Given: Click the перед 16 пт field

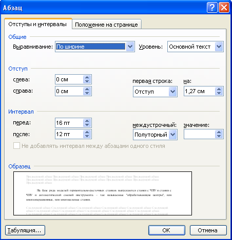Looking at the screenshot, I should click(x=69, y=123).
